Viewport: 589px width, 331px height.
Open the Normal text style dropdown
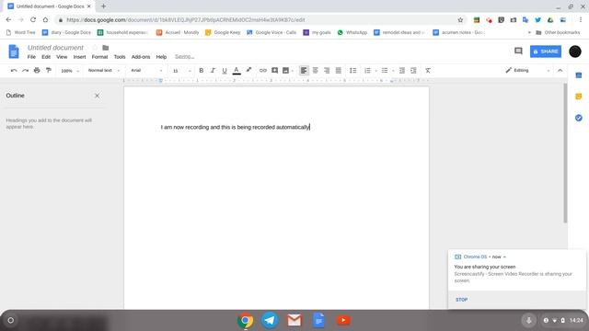coord(104,71)
